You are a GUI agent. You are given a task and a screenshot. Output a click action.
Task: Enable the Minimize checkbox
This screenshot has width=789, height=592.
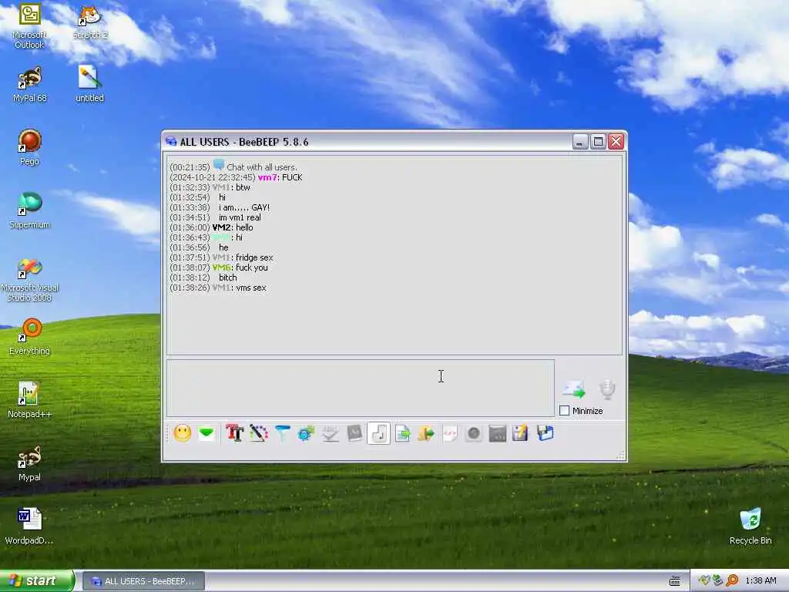click(x=565, y=411)
